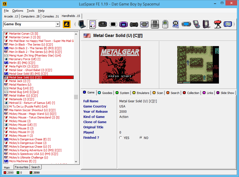
Task: Click the Metal Gear title screen thumbnail
Action: tap(120, 65)
